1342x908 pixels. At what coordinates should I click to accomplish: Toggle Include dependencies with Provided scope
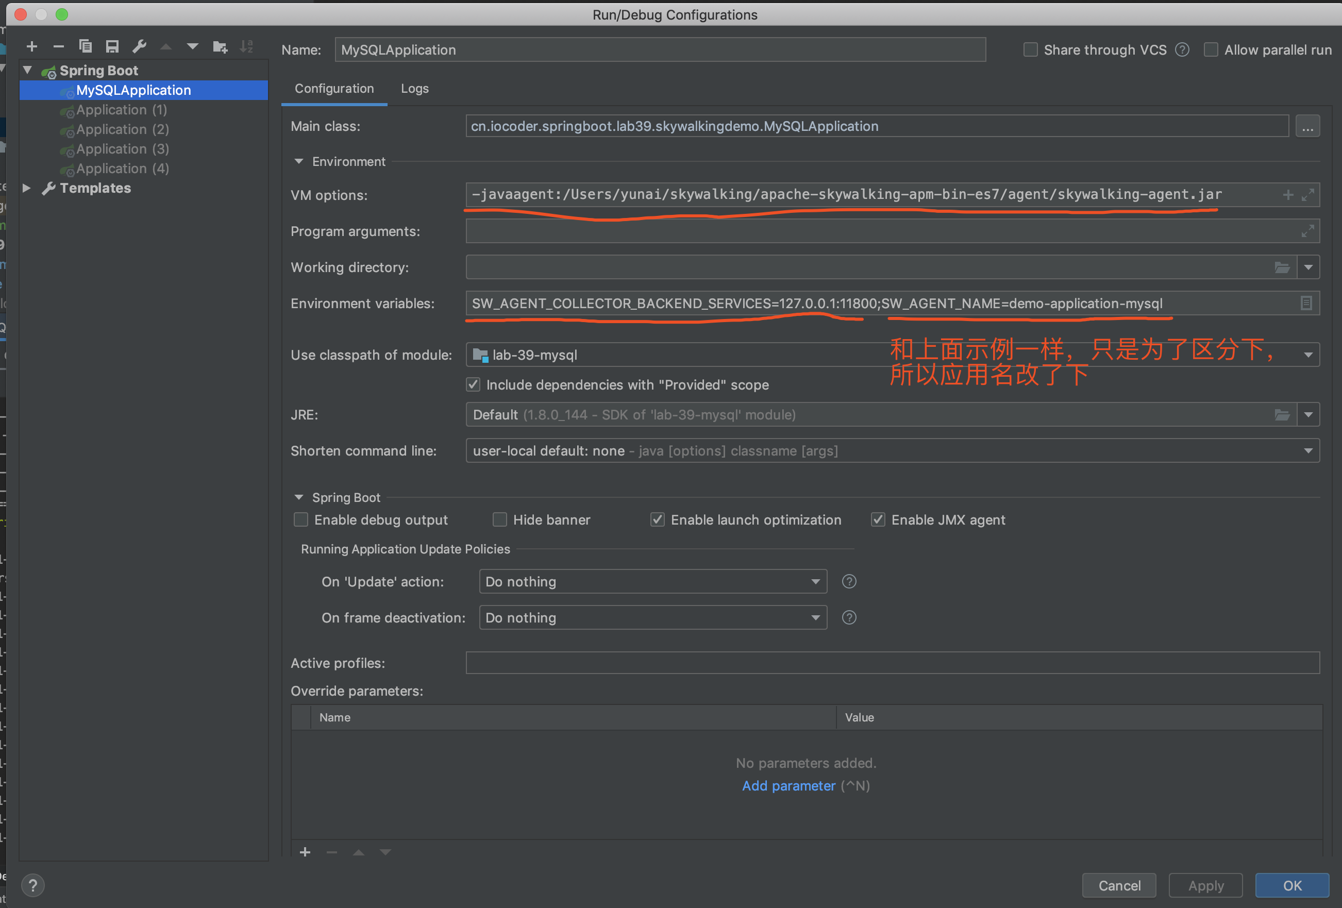[472, 384]
